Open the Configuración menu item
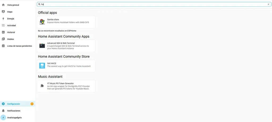272x122 pixels. coord(18,104)
